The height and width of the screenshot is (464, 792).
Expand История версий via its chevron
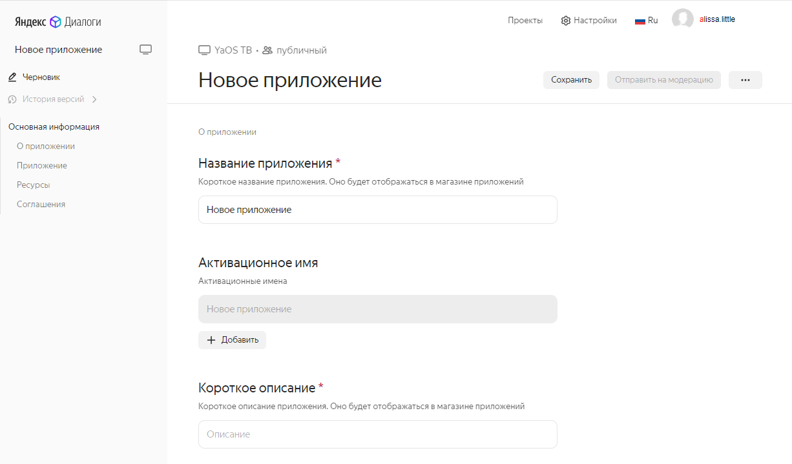coord(94,99)
